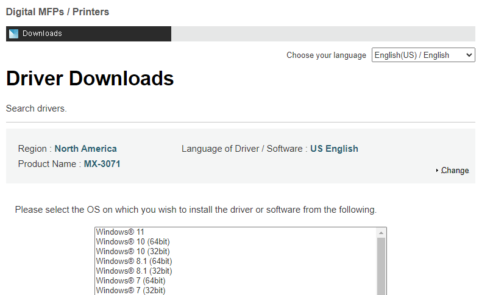Select Windows 11 in the OS list
The height and width of the screenshot is (295, 479).
pos(236,232)
